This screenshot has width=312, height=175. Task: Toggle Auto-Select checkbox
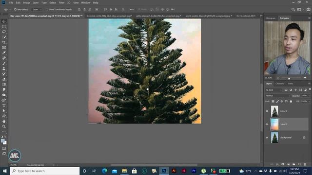[15, 9]
